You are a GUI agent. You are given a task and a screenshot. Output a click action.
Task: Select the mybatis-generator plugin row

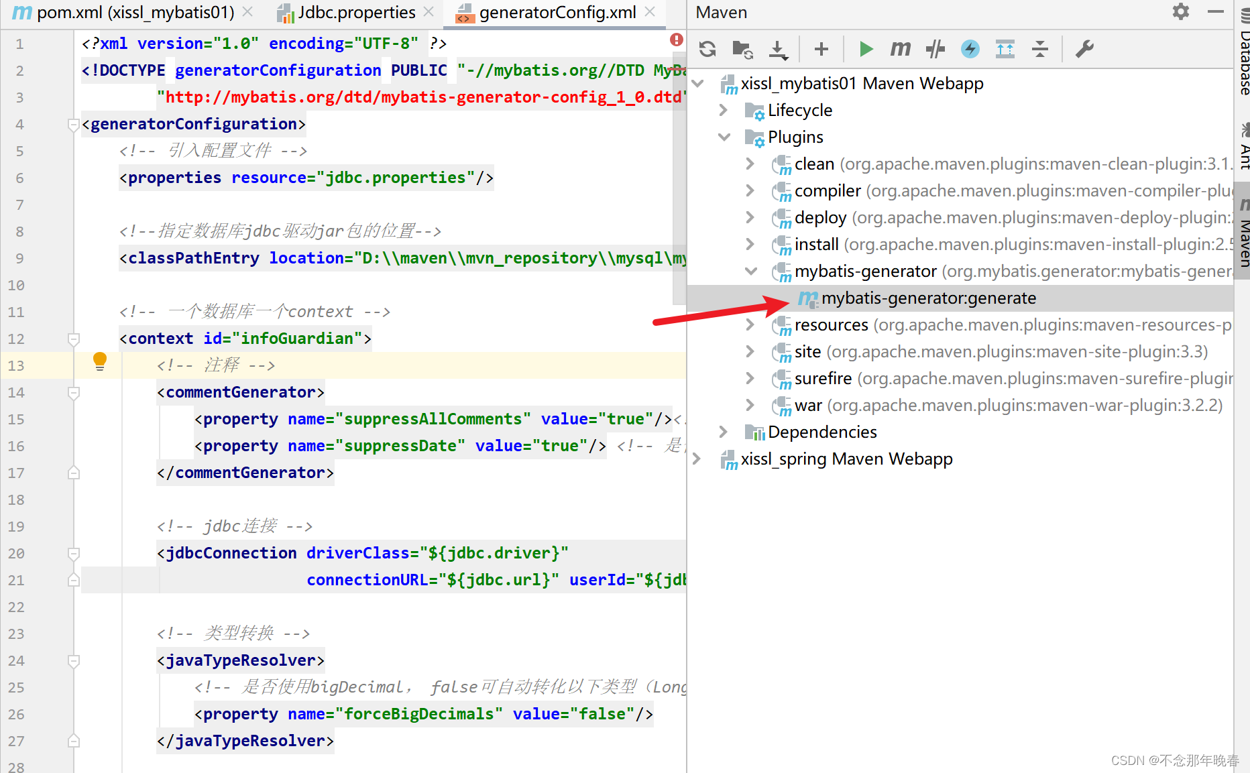(960, 271)
